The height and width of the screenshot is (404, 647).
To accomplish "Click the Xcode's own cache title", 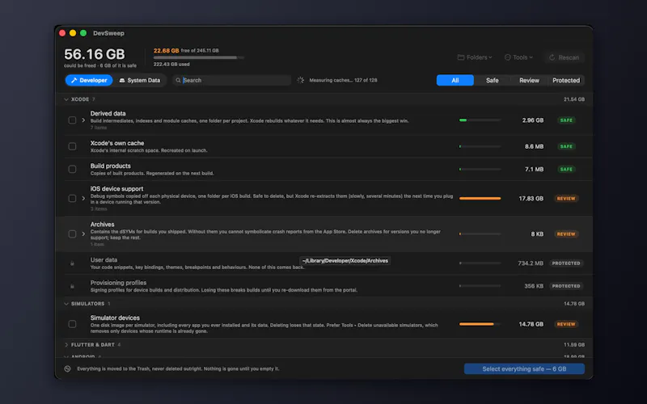I will [117, 143].
